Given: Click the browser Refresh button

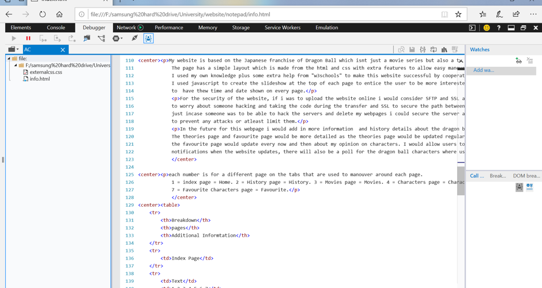Looking at the screenshot, I should [x=42, y=14].
